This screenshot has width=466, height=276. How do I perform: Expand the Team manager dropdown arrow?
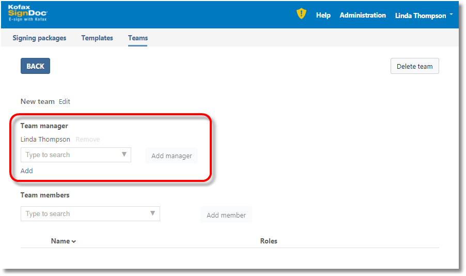click(x=124, y=155)
